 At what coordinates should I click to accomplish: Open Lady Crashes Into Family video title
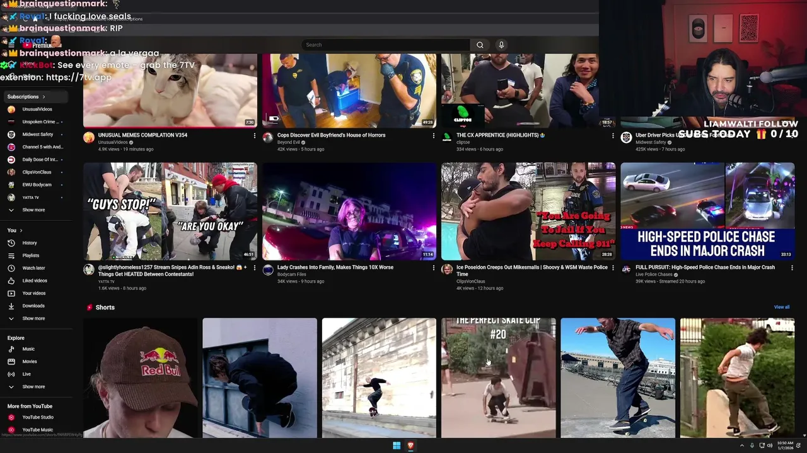point(335,267)
